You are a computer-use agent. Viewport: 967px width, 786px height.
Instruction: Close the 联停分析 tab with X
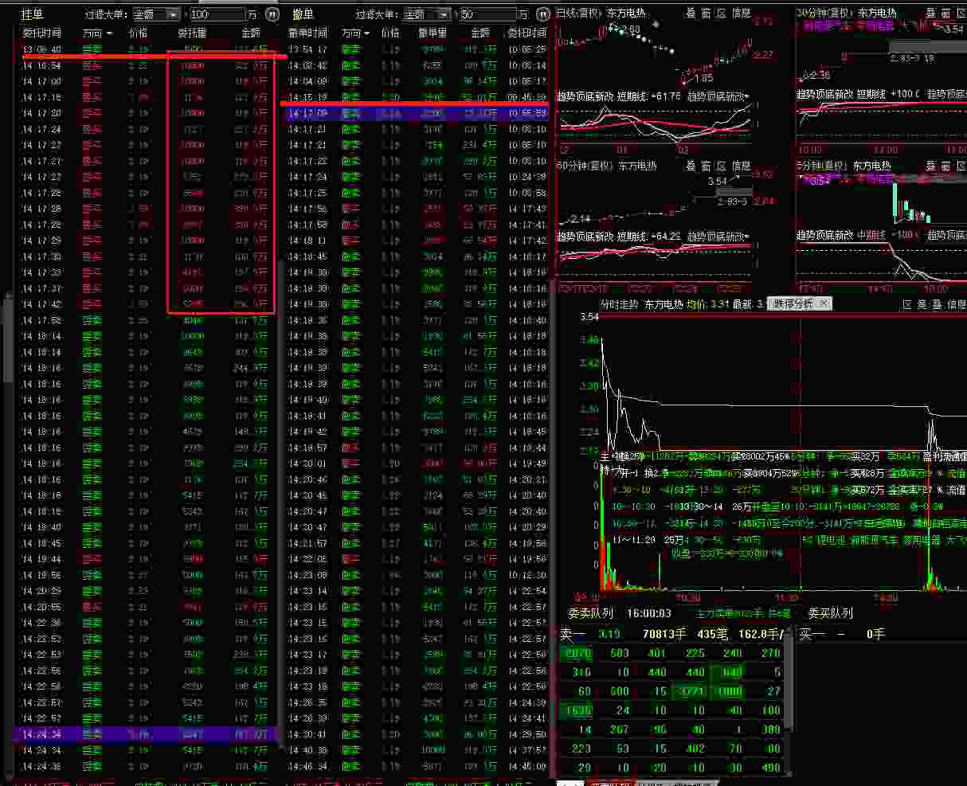824,303
